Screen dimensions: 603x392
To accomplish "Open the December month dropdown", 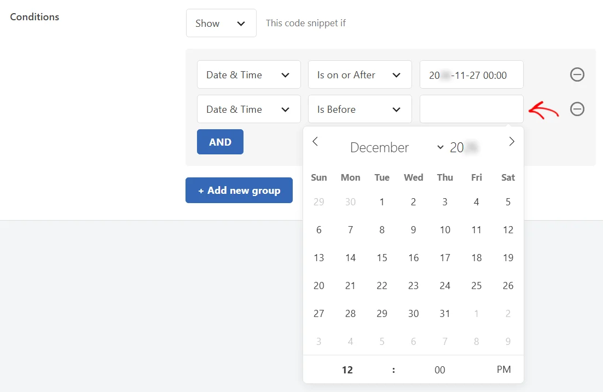I will pyautogui.click(x=396, y=147).
